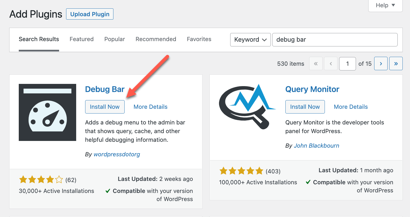Image resolution: width=410 pixels, height=217 pixels.
Task: Click the Query Monitor description text
Action: pyautogui.click(x=335, y=127)
